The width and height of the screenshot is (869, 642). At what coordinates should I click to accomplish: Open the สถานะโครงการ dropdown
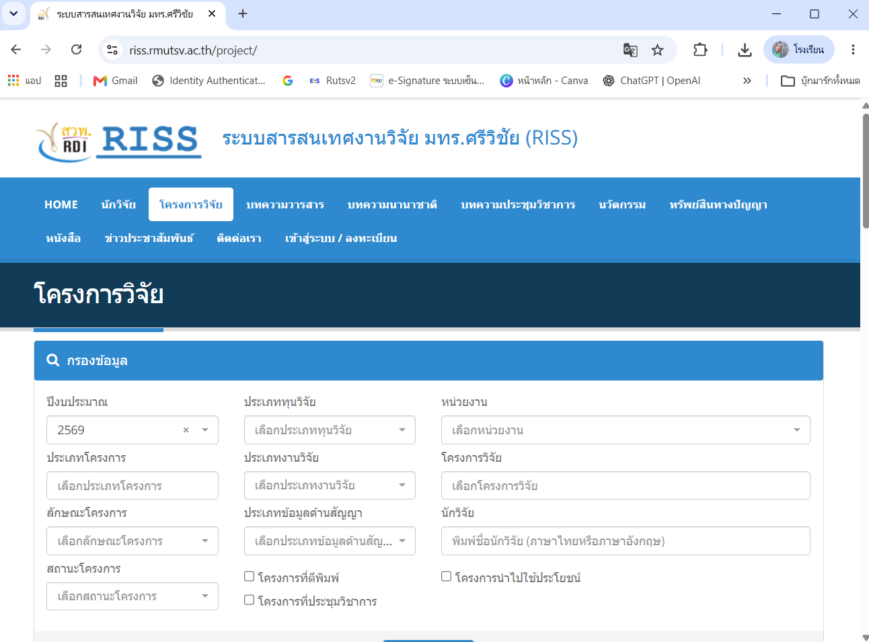pyautogui.click(x=133, y=596)
